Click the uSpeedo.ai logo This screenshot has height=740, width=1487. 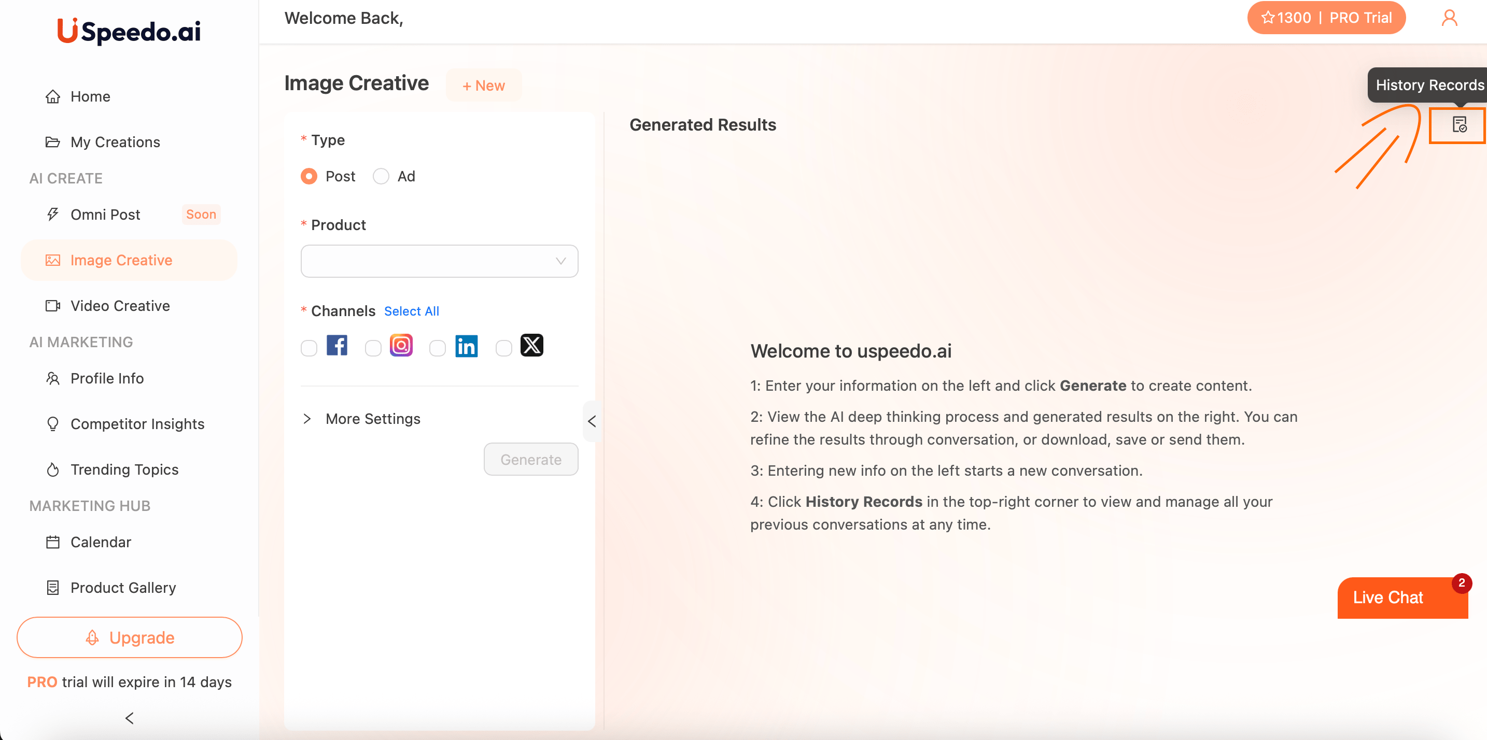click(x=129, y=31)
